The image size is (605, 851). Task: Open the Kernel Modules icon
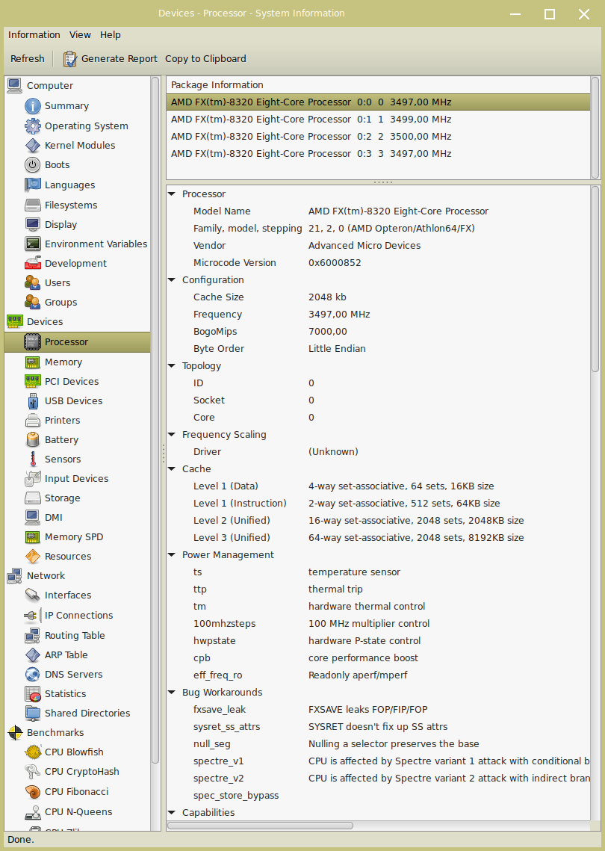click(x=33, y=146)
